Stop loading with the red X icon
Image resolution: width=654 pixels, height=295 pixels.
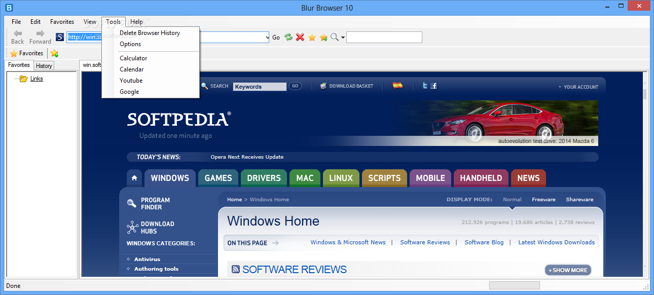pyautogui.click(x=300, y=37)
